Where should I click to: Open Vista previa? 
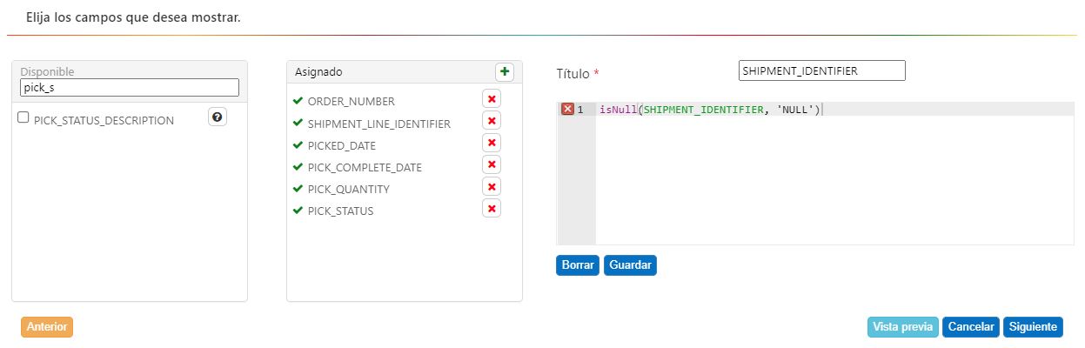pyautogui.click(x=902, y=327)
